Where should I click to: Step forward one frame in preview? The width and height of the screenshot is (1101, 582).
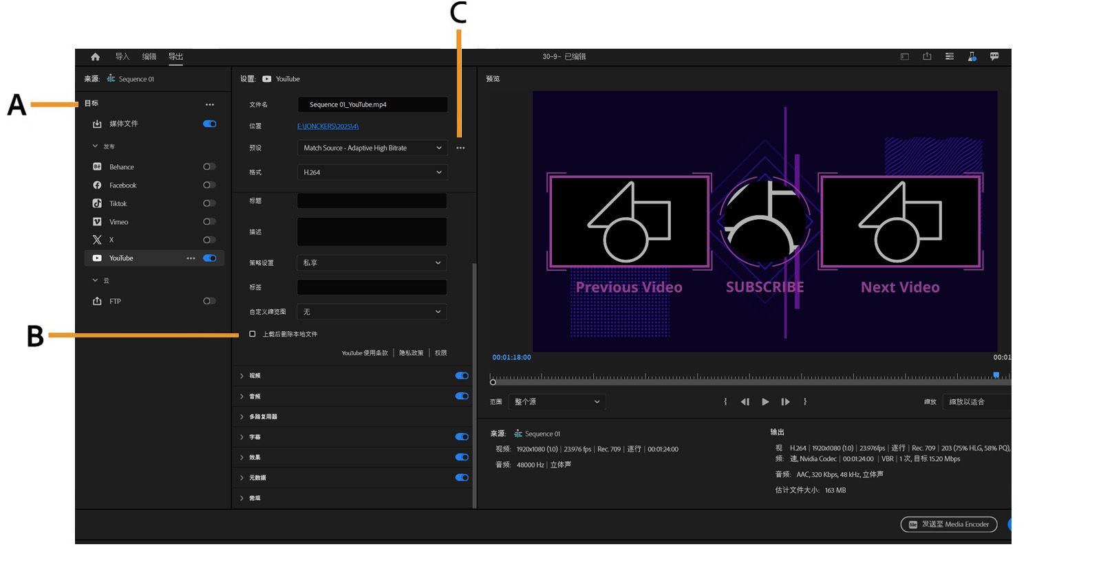(x=785, y=402)
